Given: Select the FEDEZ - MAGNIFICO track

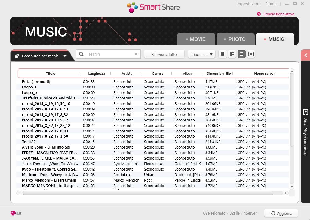Looking at the screenshot, I should [x=153, y=153].
